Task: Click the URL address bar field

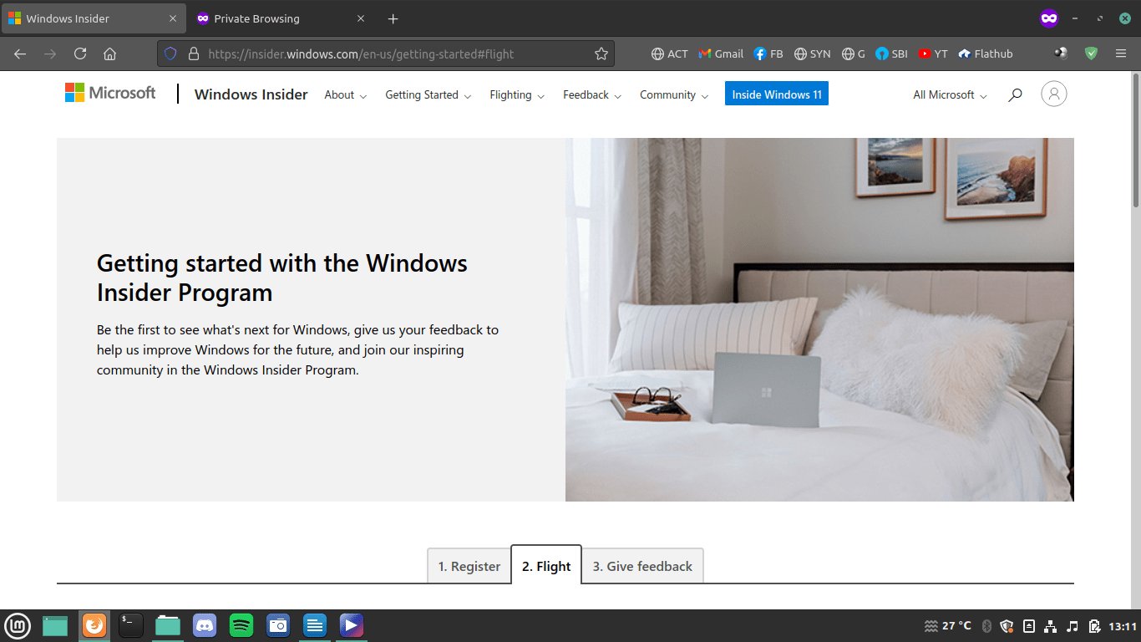Action: coord(386,53)
